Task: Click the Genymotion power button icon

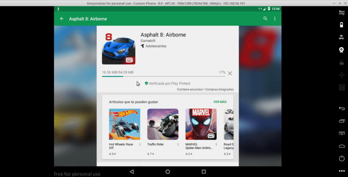Action: click(x=341, y=159)
